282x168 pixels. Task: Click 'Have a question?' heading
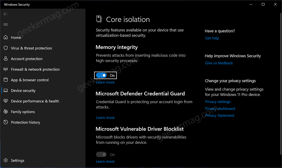point(220,31)
